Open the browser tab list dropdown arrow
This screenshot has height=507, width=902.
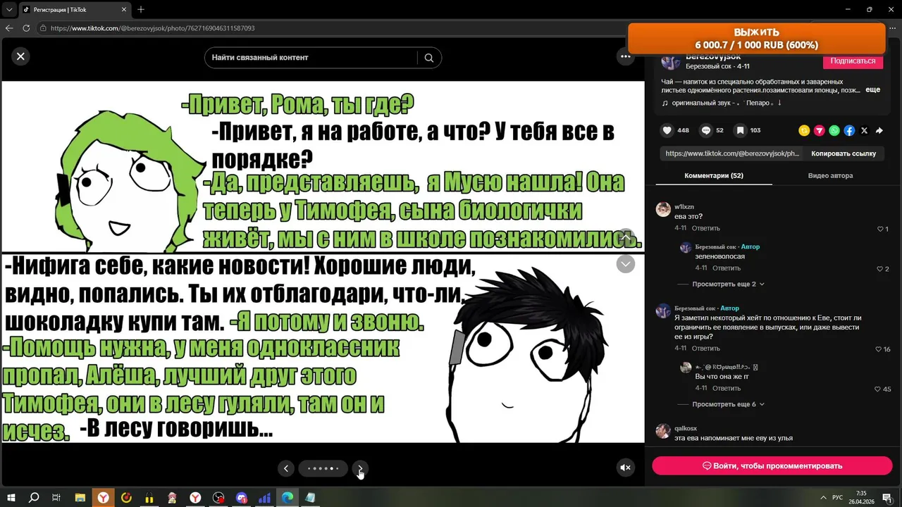tap(9, 10)
